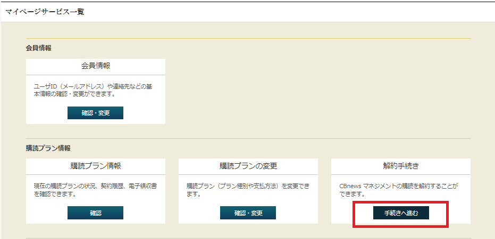
Task: Select the 会員情報 card title
Action: pos(96,66)
